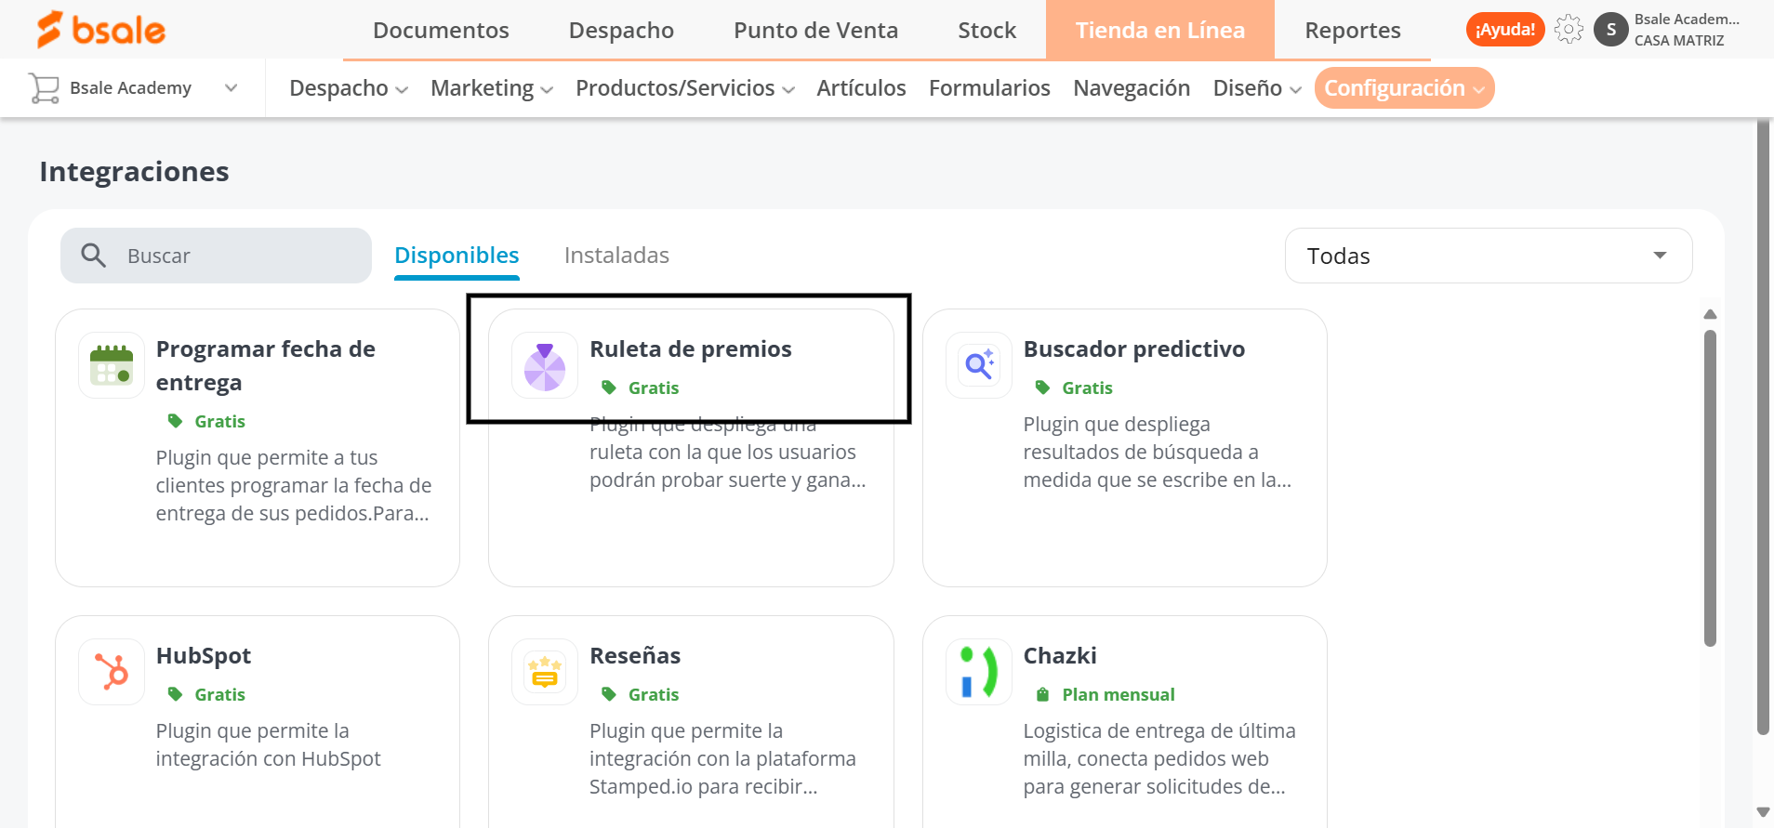The image size is (1774, 828).
Task: Click the integrations list scrollbar thumb
Action: pyautogui.click(x=1710, y=488)
